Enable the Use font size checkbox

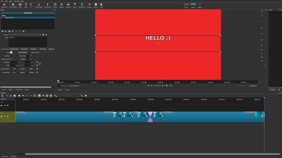tap(30, 53)
